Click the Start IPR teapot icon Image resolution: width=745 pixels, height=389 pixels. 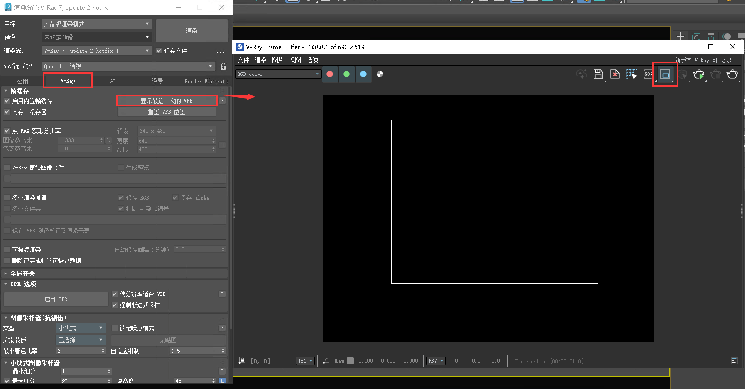tap(699, 74)
